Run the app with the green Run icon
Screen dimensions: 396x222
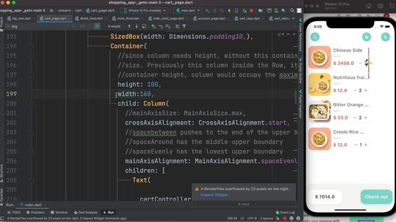[207, 10]
